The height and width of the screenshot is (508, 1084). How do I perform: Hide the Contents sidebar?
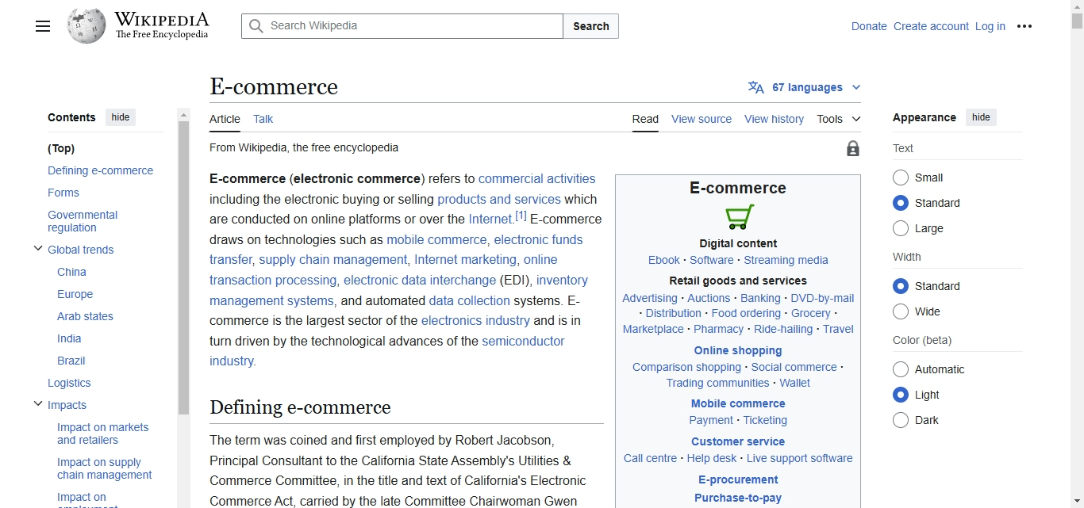tap(121, 117)
